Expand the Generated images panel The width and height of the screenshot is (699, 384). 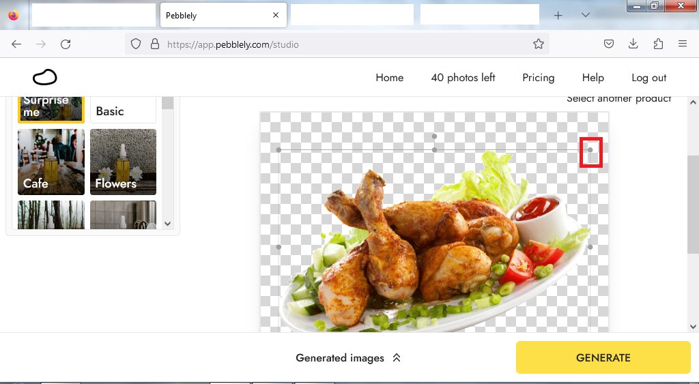pyautogui.click(x=348, y=357)
